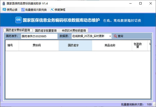Maximize the application window

click(x=140, y=3)
